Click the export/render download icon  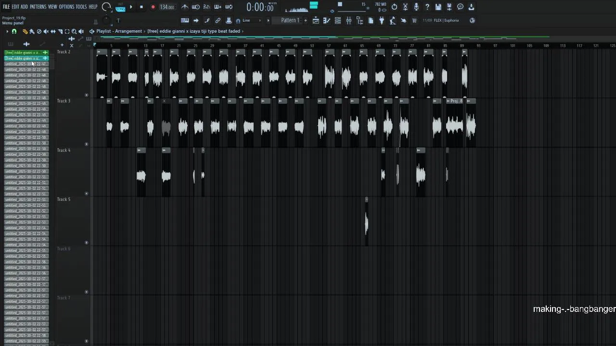pyautogui.click(x=472, y=7)
